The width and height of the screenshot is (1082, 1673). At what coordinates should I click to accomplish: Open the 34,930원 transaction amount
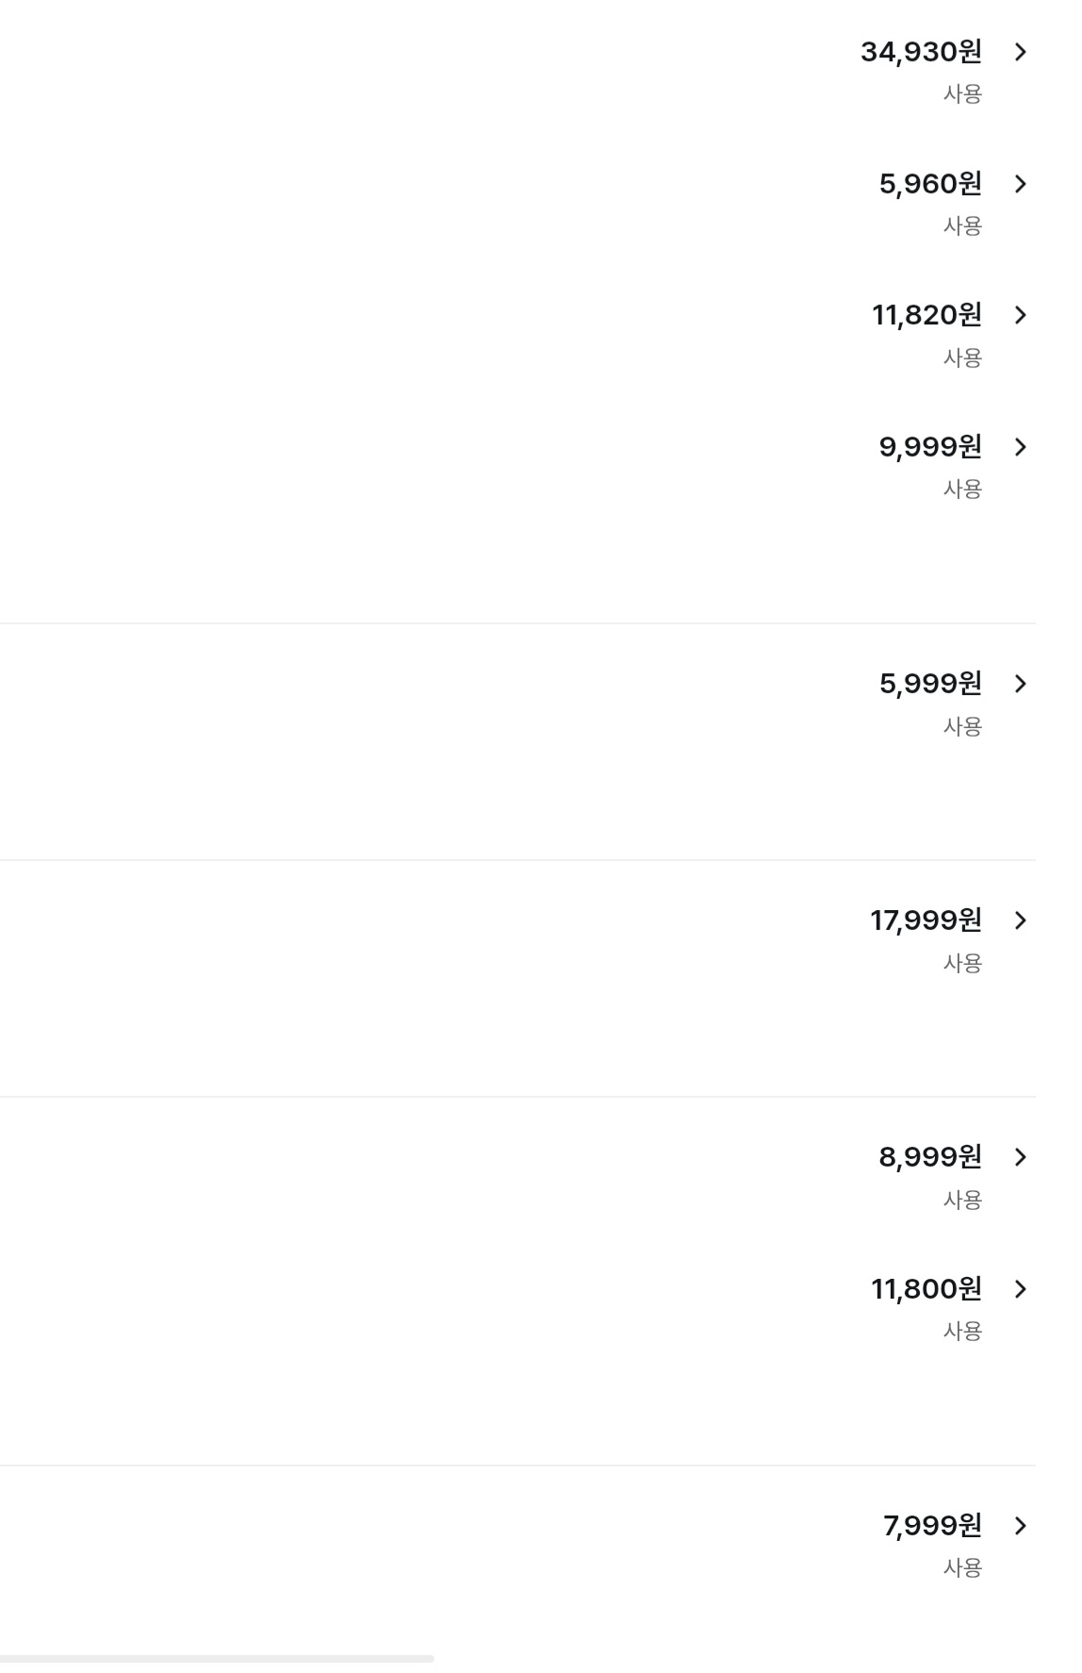(x=921, y=52)
